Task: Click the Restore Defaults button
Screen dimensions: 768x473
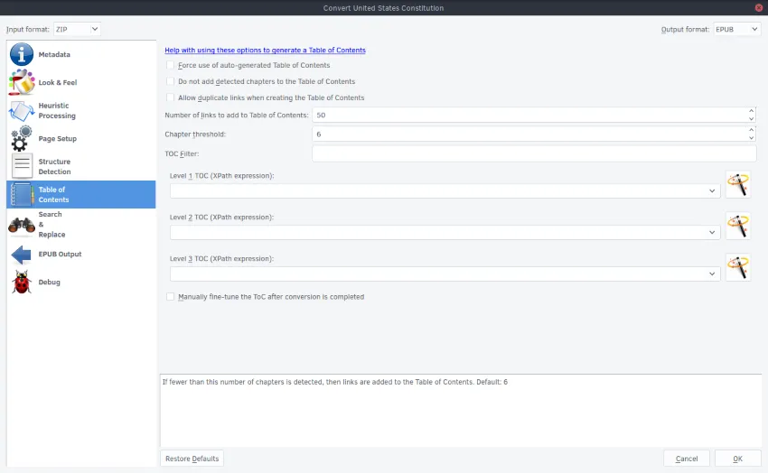Action: tap(192, 459)
